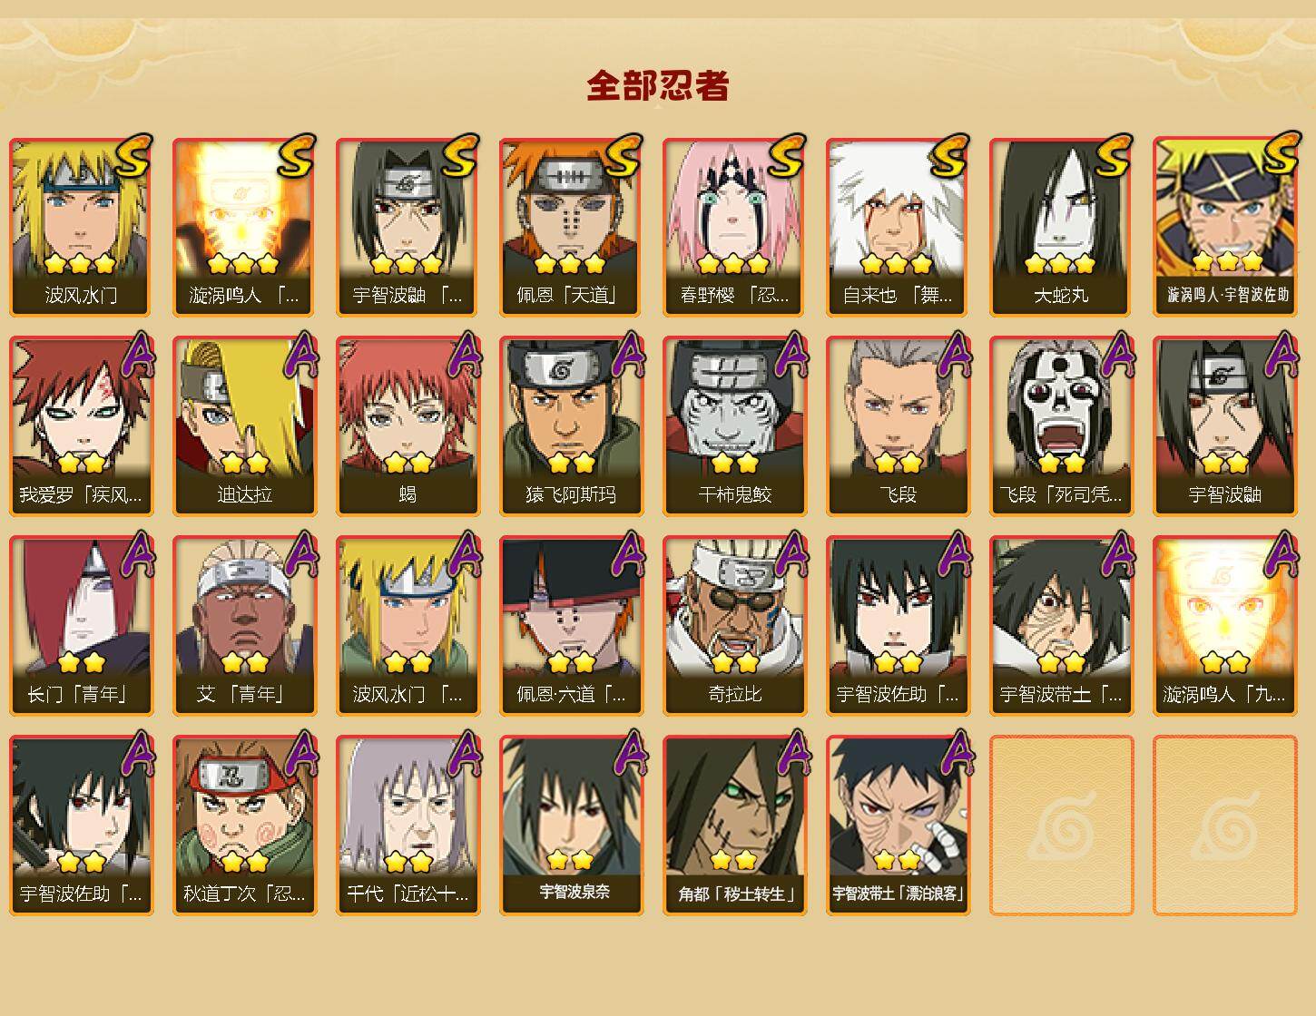Screen dimensions: 1316x1016
Task: Click the first empty ninja slot
Action: point(1062,825)
